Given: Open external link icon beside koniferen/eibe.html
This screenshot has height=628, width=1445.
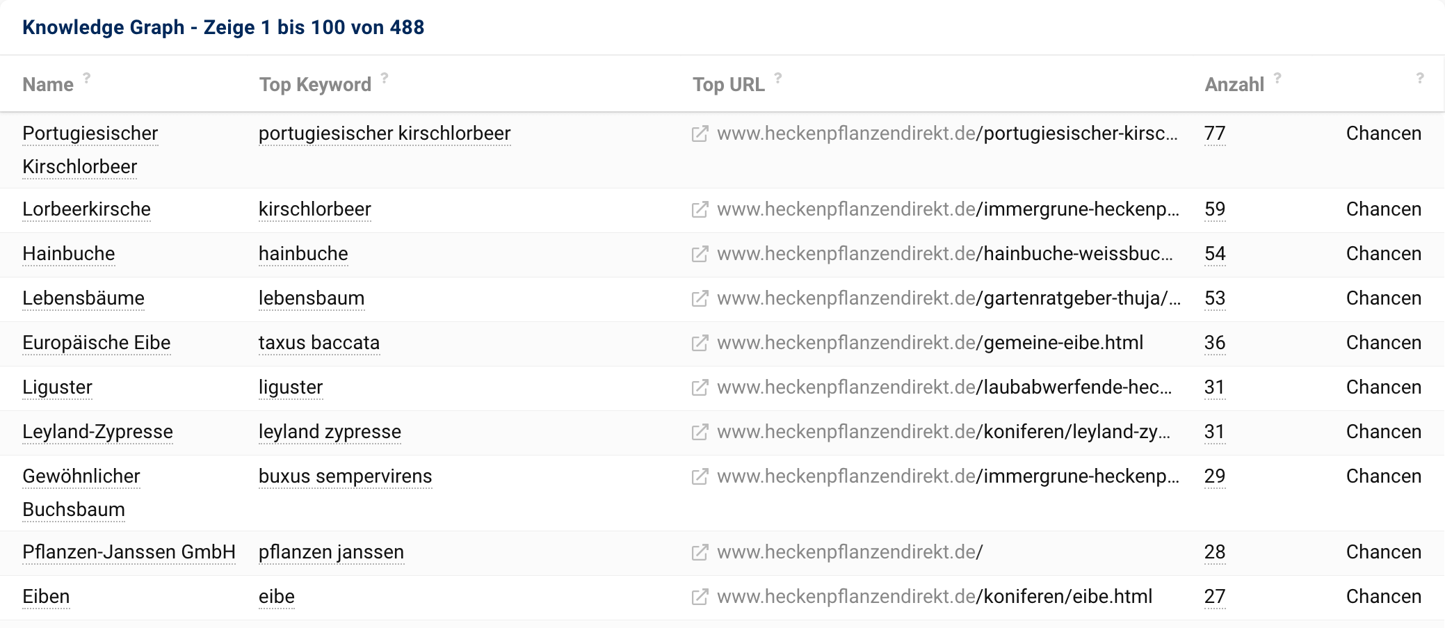Looking at the screenshot, I should pos(700,597).
